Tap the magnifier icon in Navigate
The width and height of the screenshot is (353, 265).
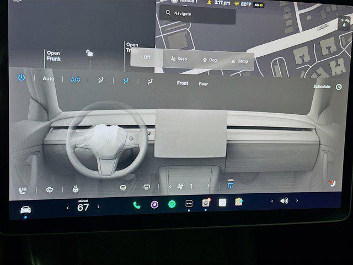[x=168, y=13]
